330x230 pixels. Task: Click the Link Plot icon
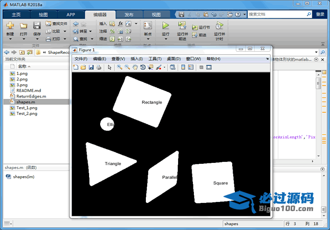click(172, 67)
